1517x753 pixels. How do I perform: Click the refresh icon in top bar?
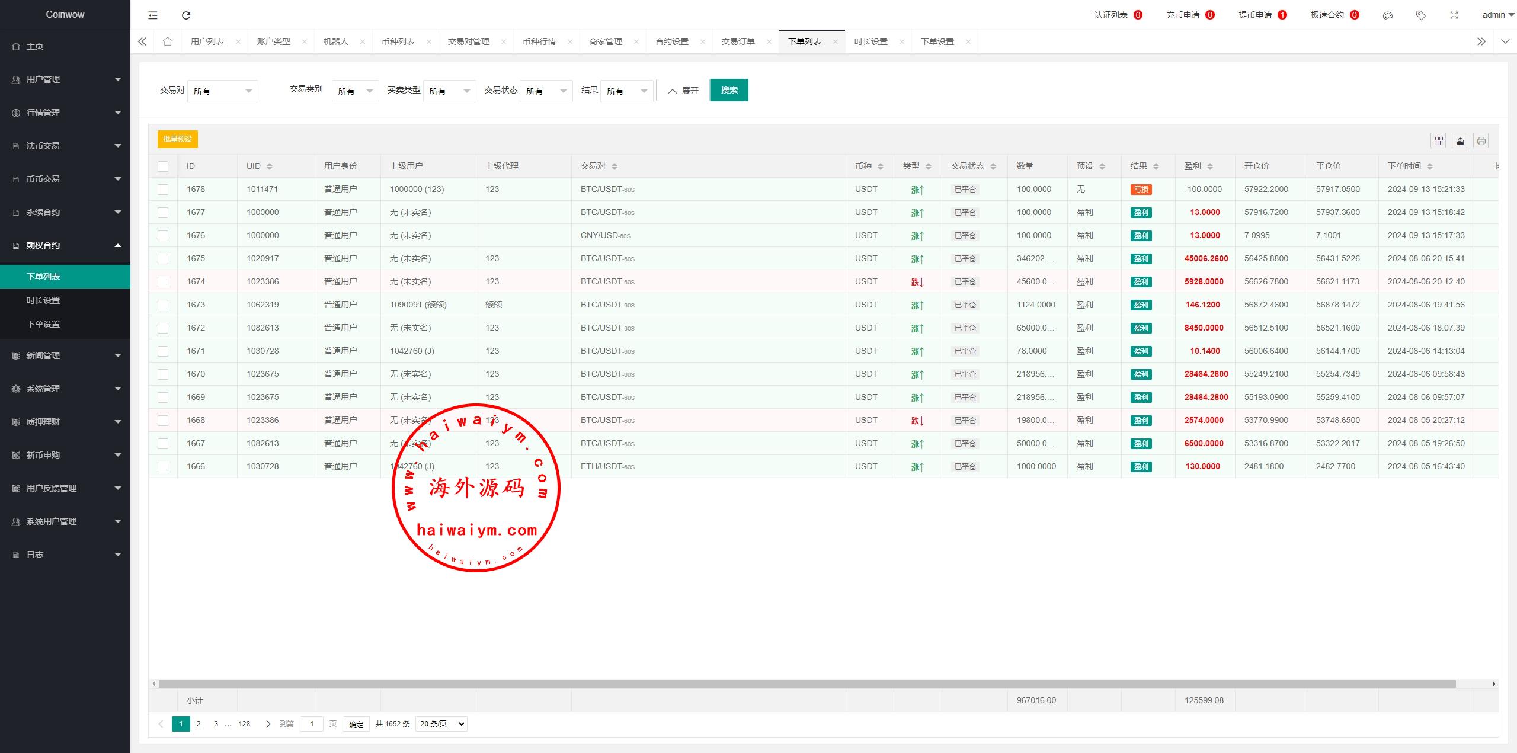[186, 15]
